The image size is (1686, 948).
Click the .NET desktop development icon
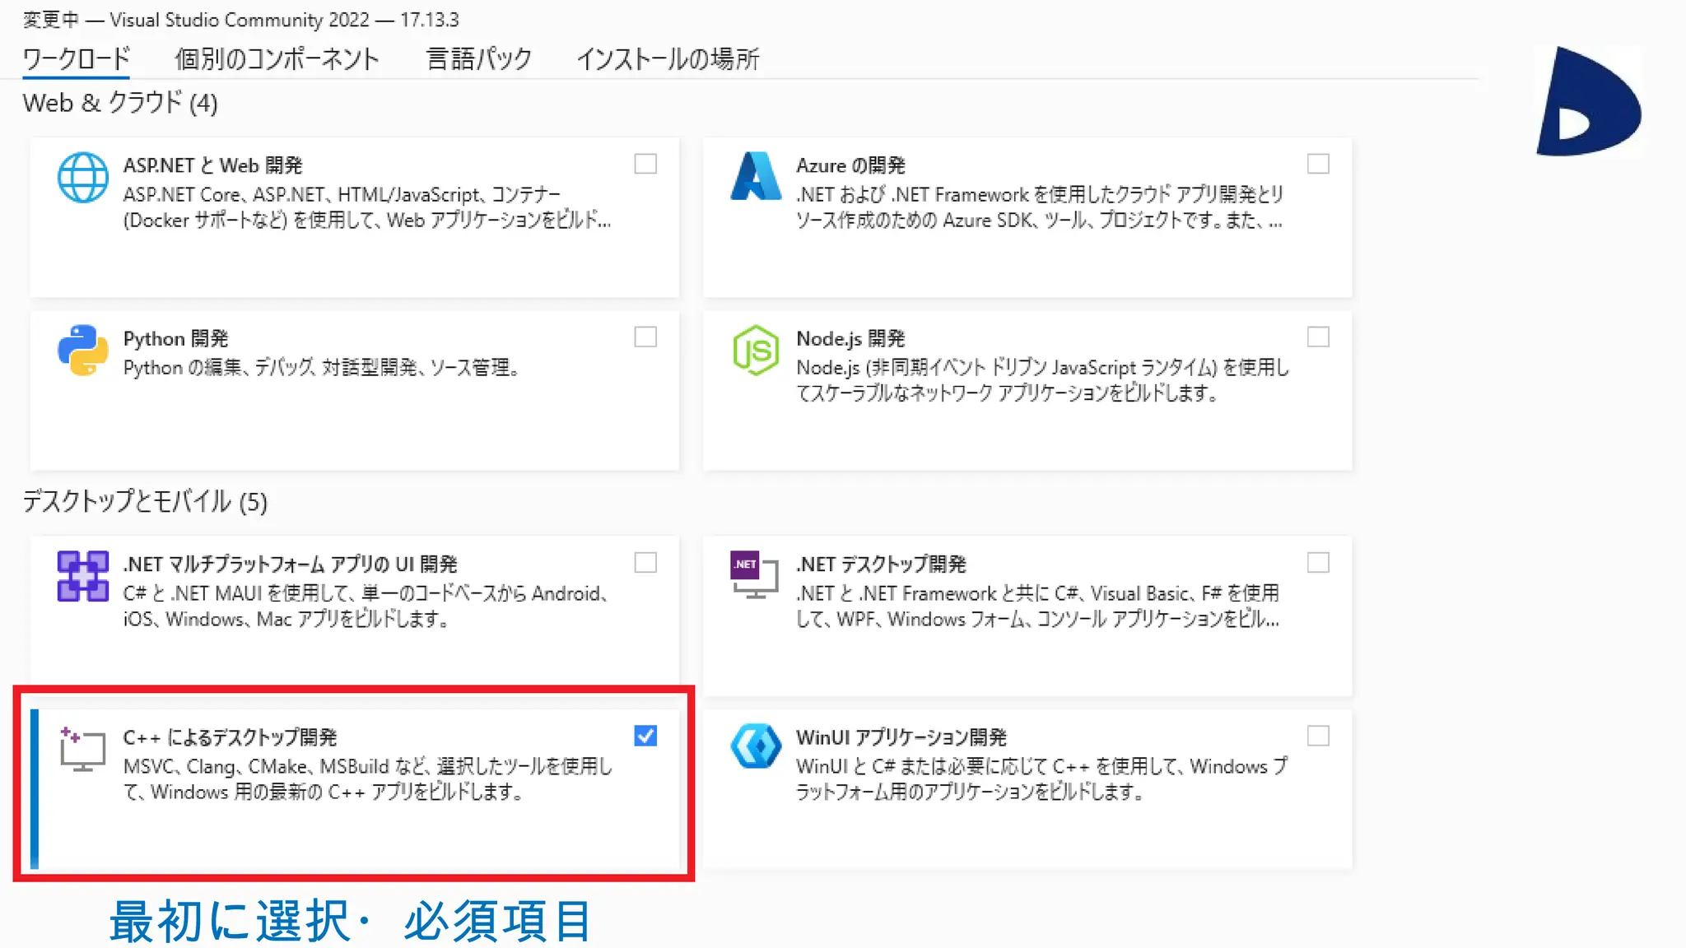(754, 574)
